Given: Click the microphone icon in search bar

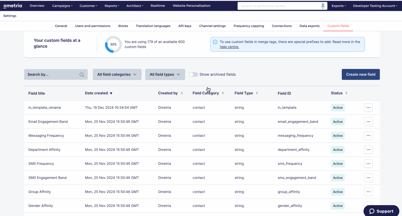Looking at the screenshot, I should (x=323, y=6).
